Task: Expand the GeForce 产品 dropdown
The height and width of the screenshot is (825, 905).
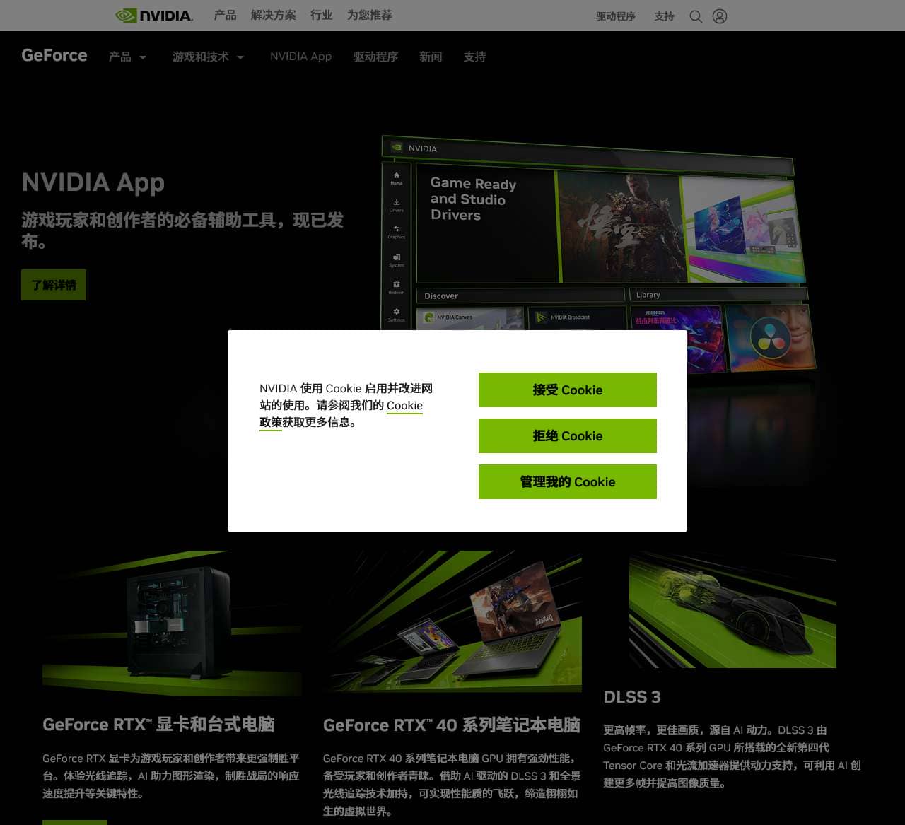Action: 127,57
